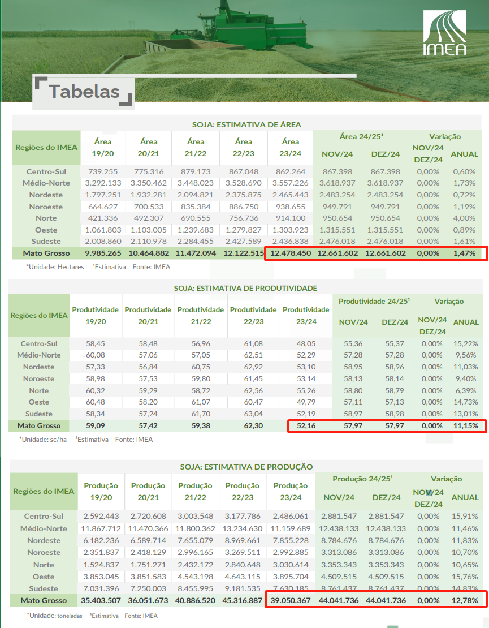
Task: Select the Produtividade 23/24 column header
Action: (306, 316)
